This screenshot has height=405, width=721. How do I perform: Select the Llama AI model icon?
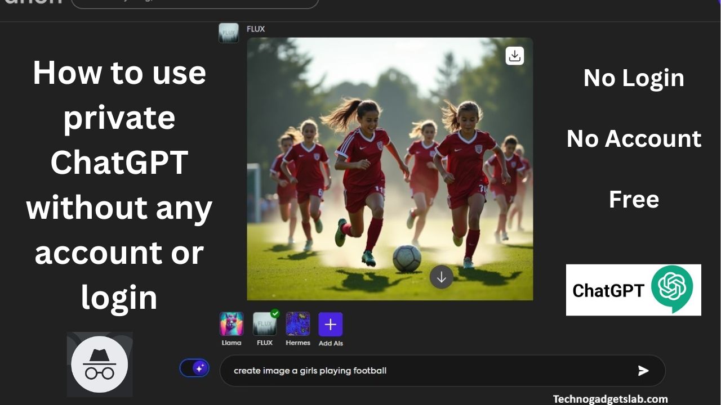click(232, 324)
